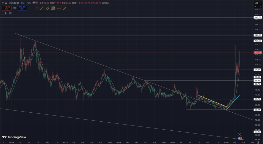Expand the collapsed indicators legend showing 5

[4, 13]
